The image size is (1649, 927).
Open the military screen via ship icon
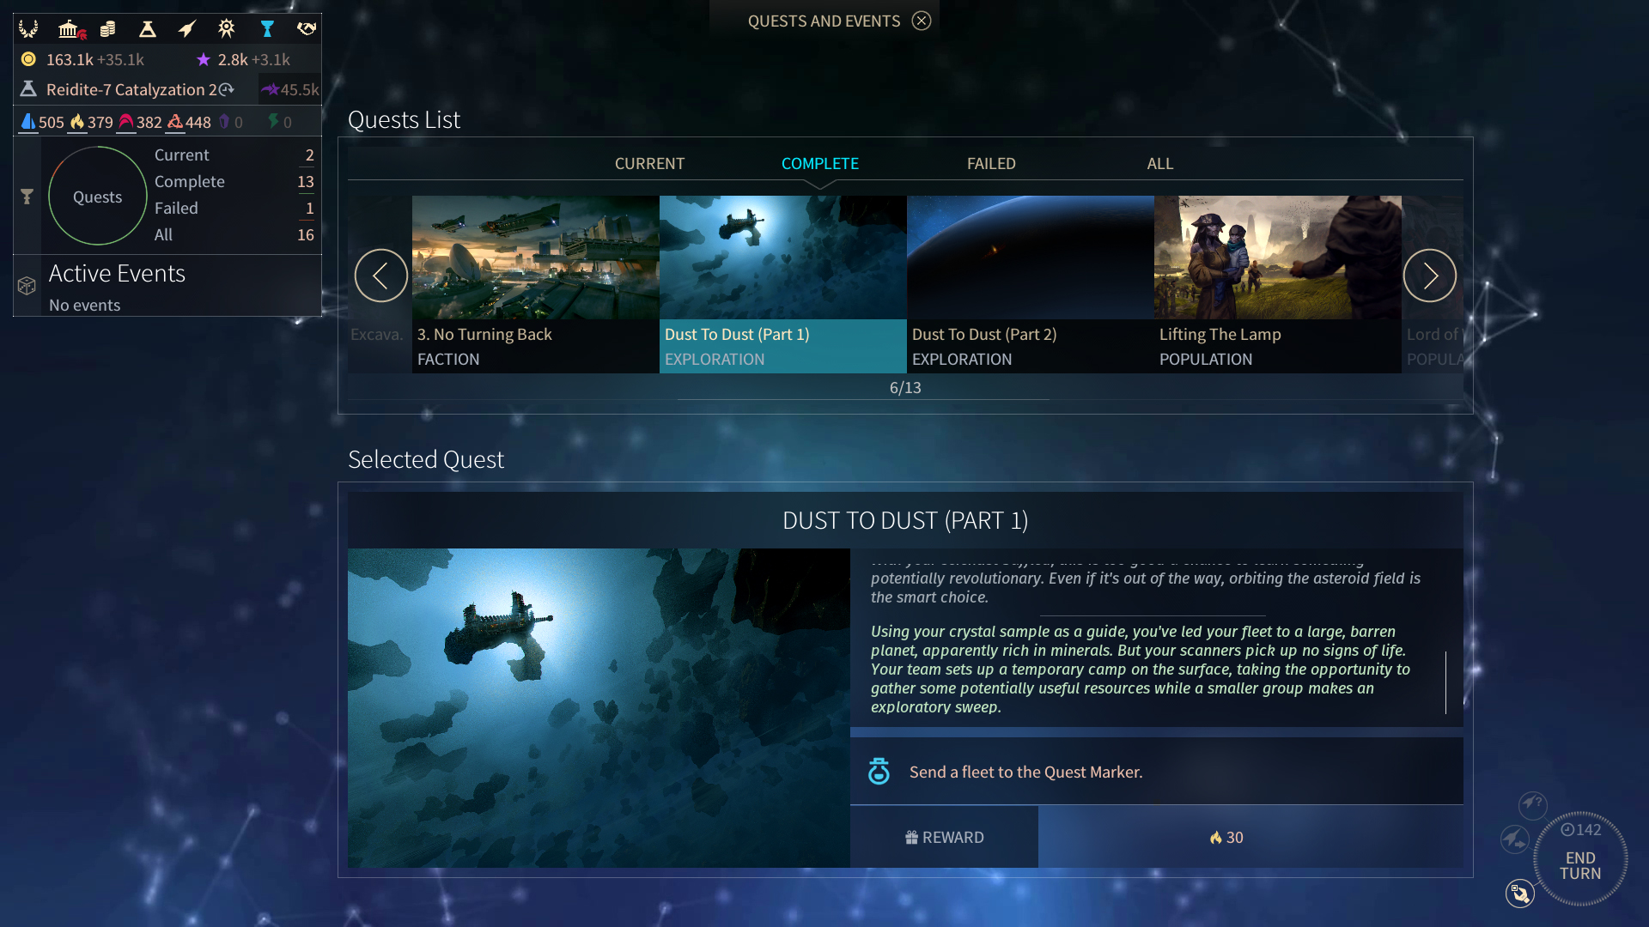click(x=187, y=28)
